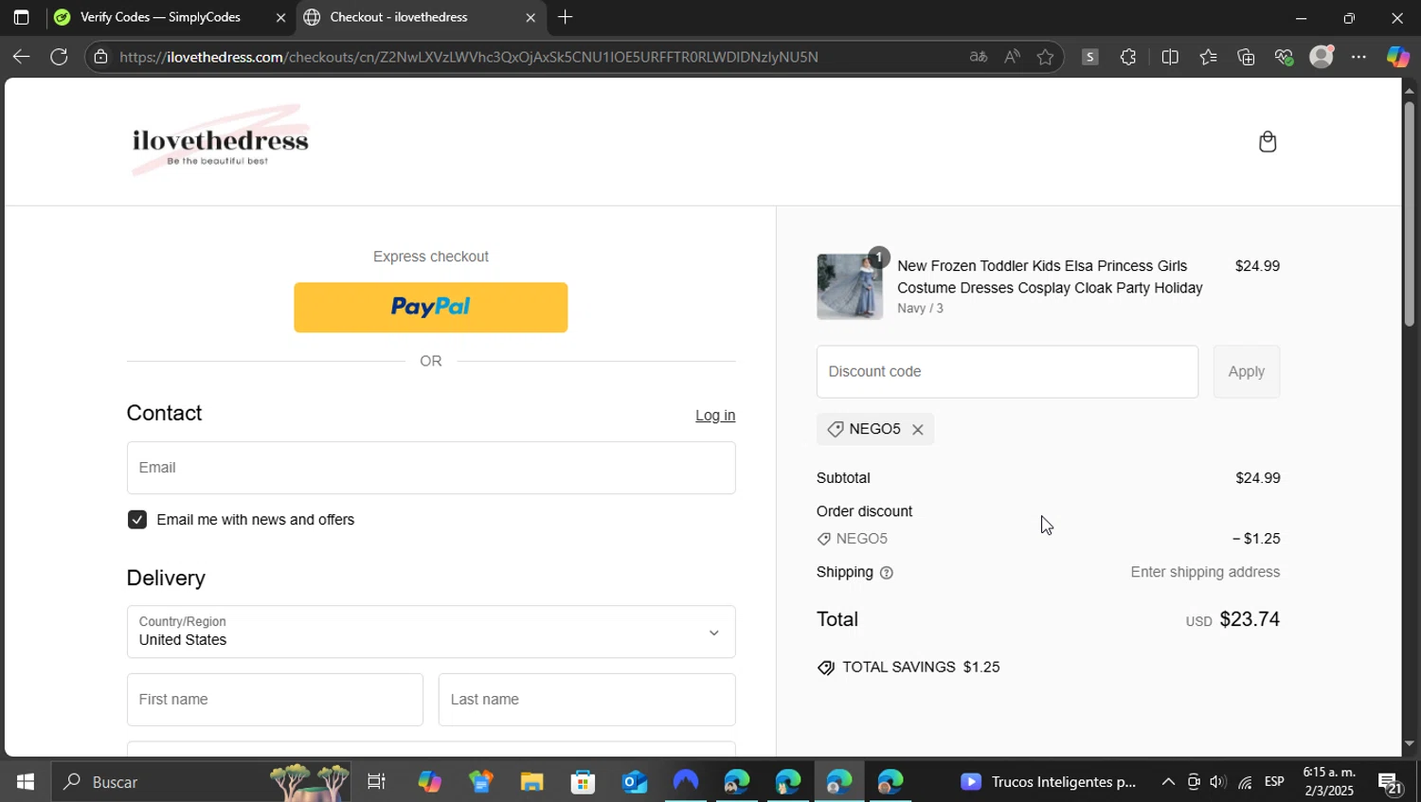Open the shopping bag cart icon
Screen dimensions: 1421x802
pyautogui.click(x=1268, y=142)
